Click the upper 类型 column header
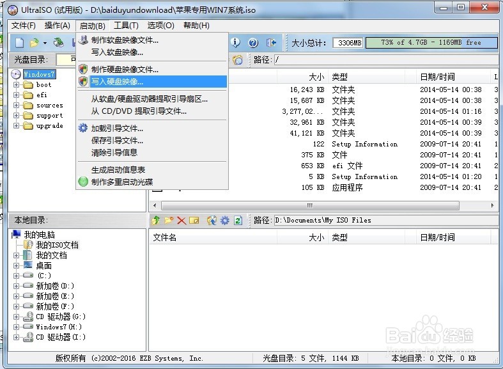503x369 pixels. coord(366,77)
